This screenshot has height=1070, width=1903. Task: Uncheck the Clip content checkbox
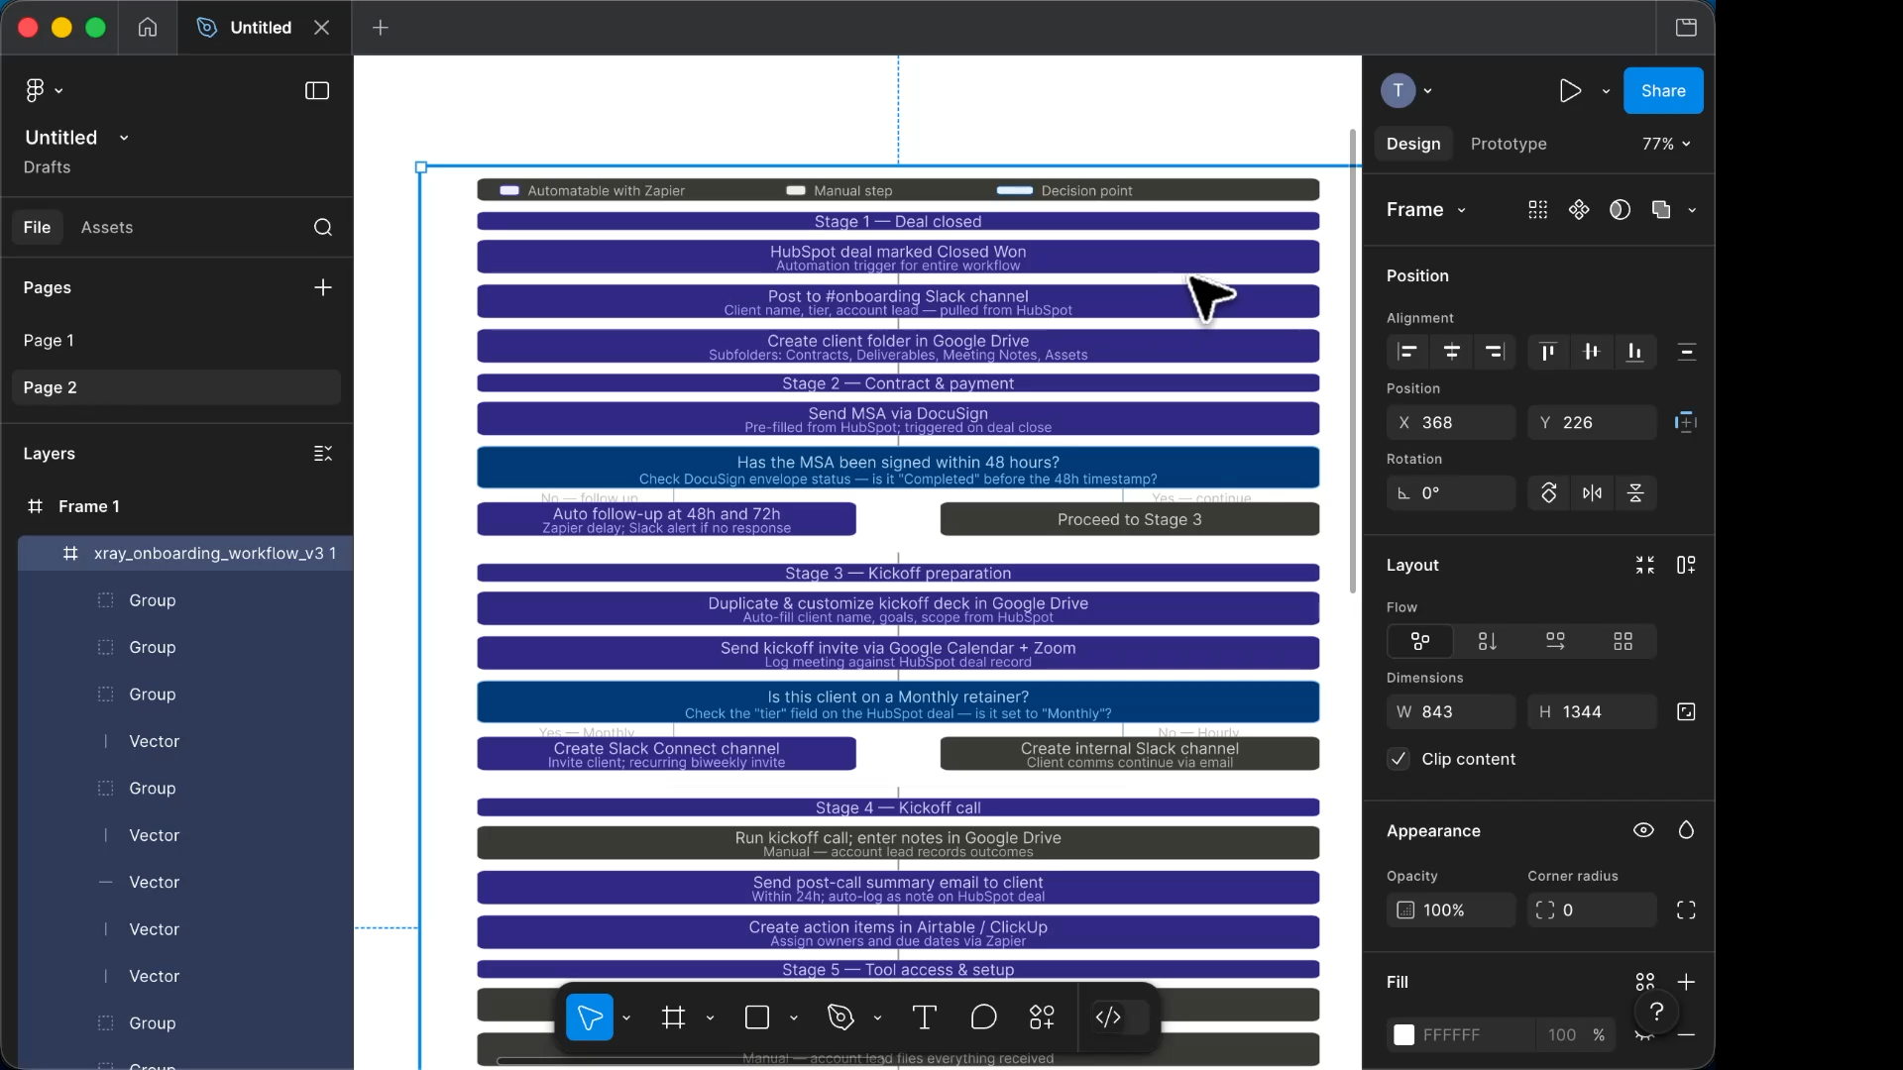click(1399, 759)
